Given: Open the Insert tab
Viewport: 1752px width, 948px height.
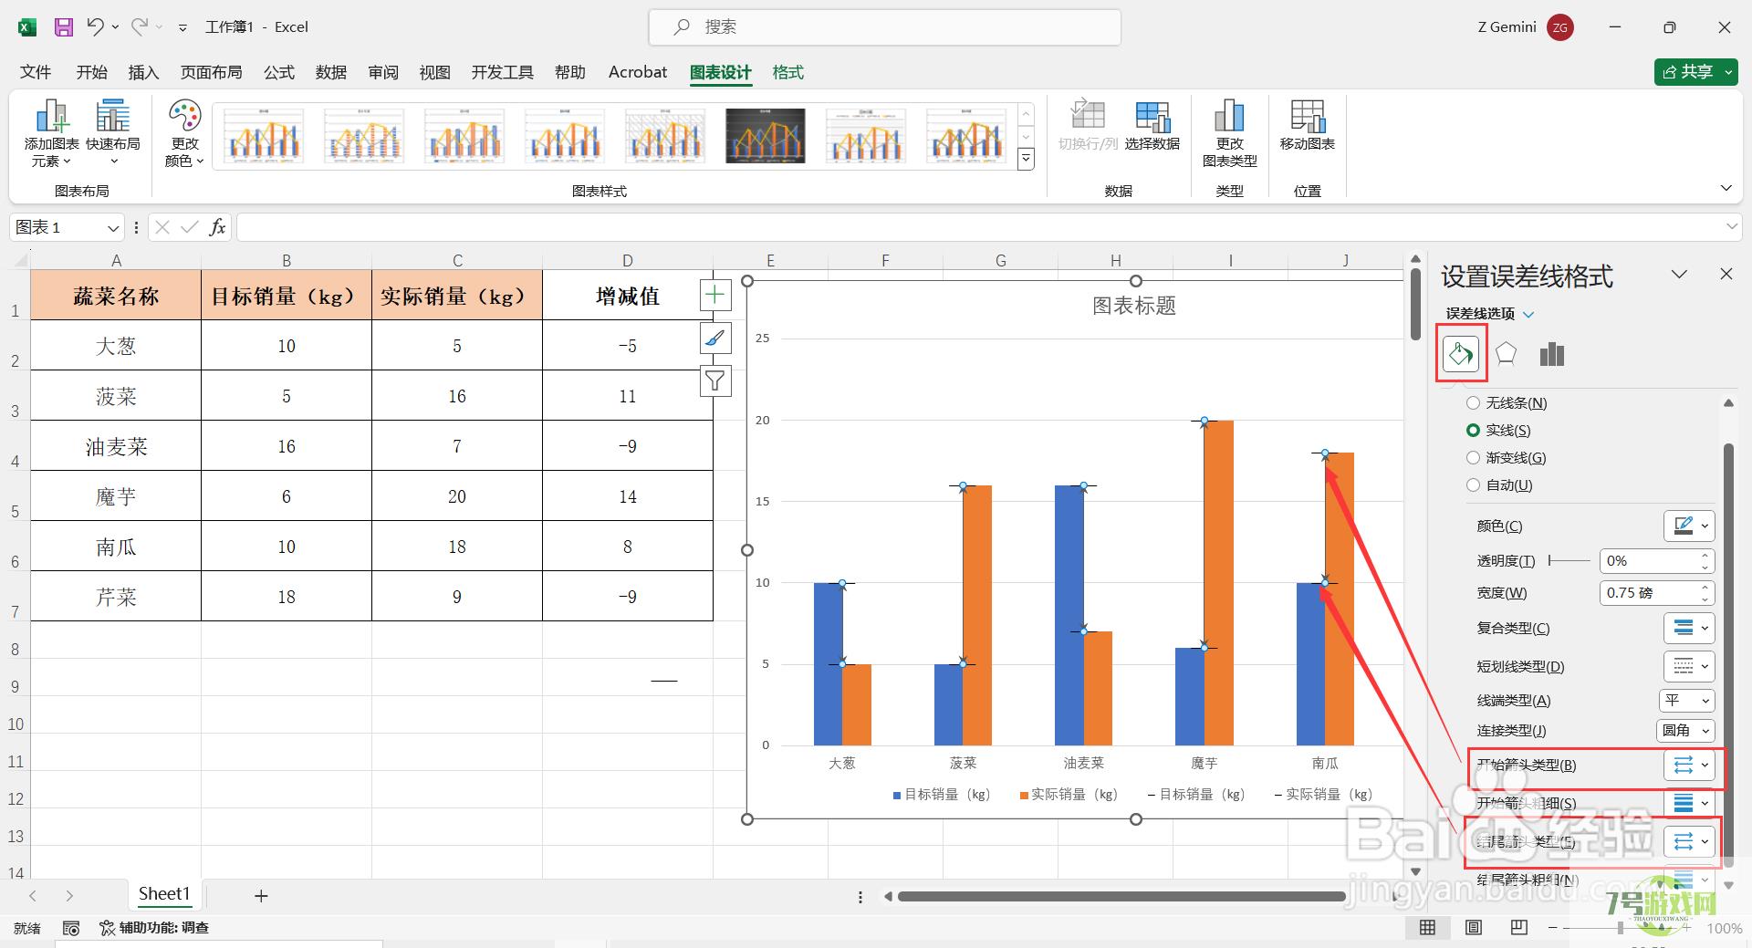Looking at the screenshot, I should click(143, 72).
